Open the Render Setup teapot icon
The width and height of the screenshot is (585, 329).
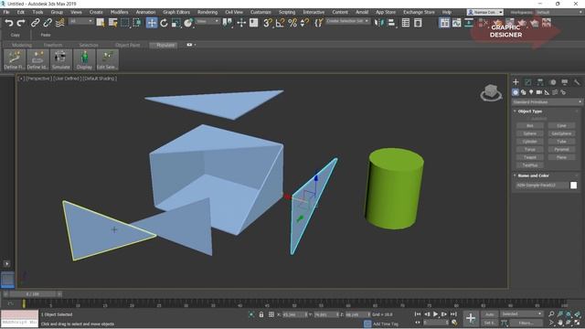(497, 23)
